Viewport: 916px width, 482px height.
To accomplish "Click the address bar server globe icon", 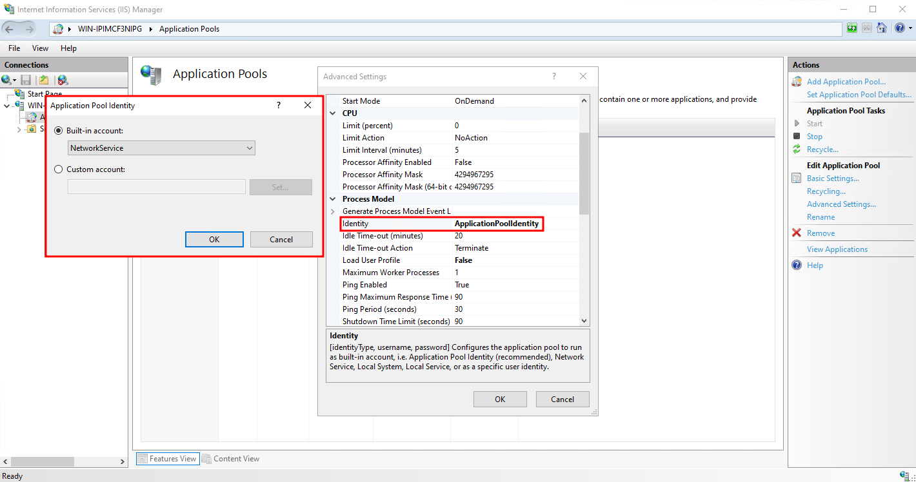I will pos(58,29).
